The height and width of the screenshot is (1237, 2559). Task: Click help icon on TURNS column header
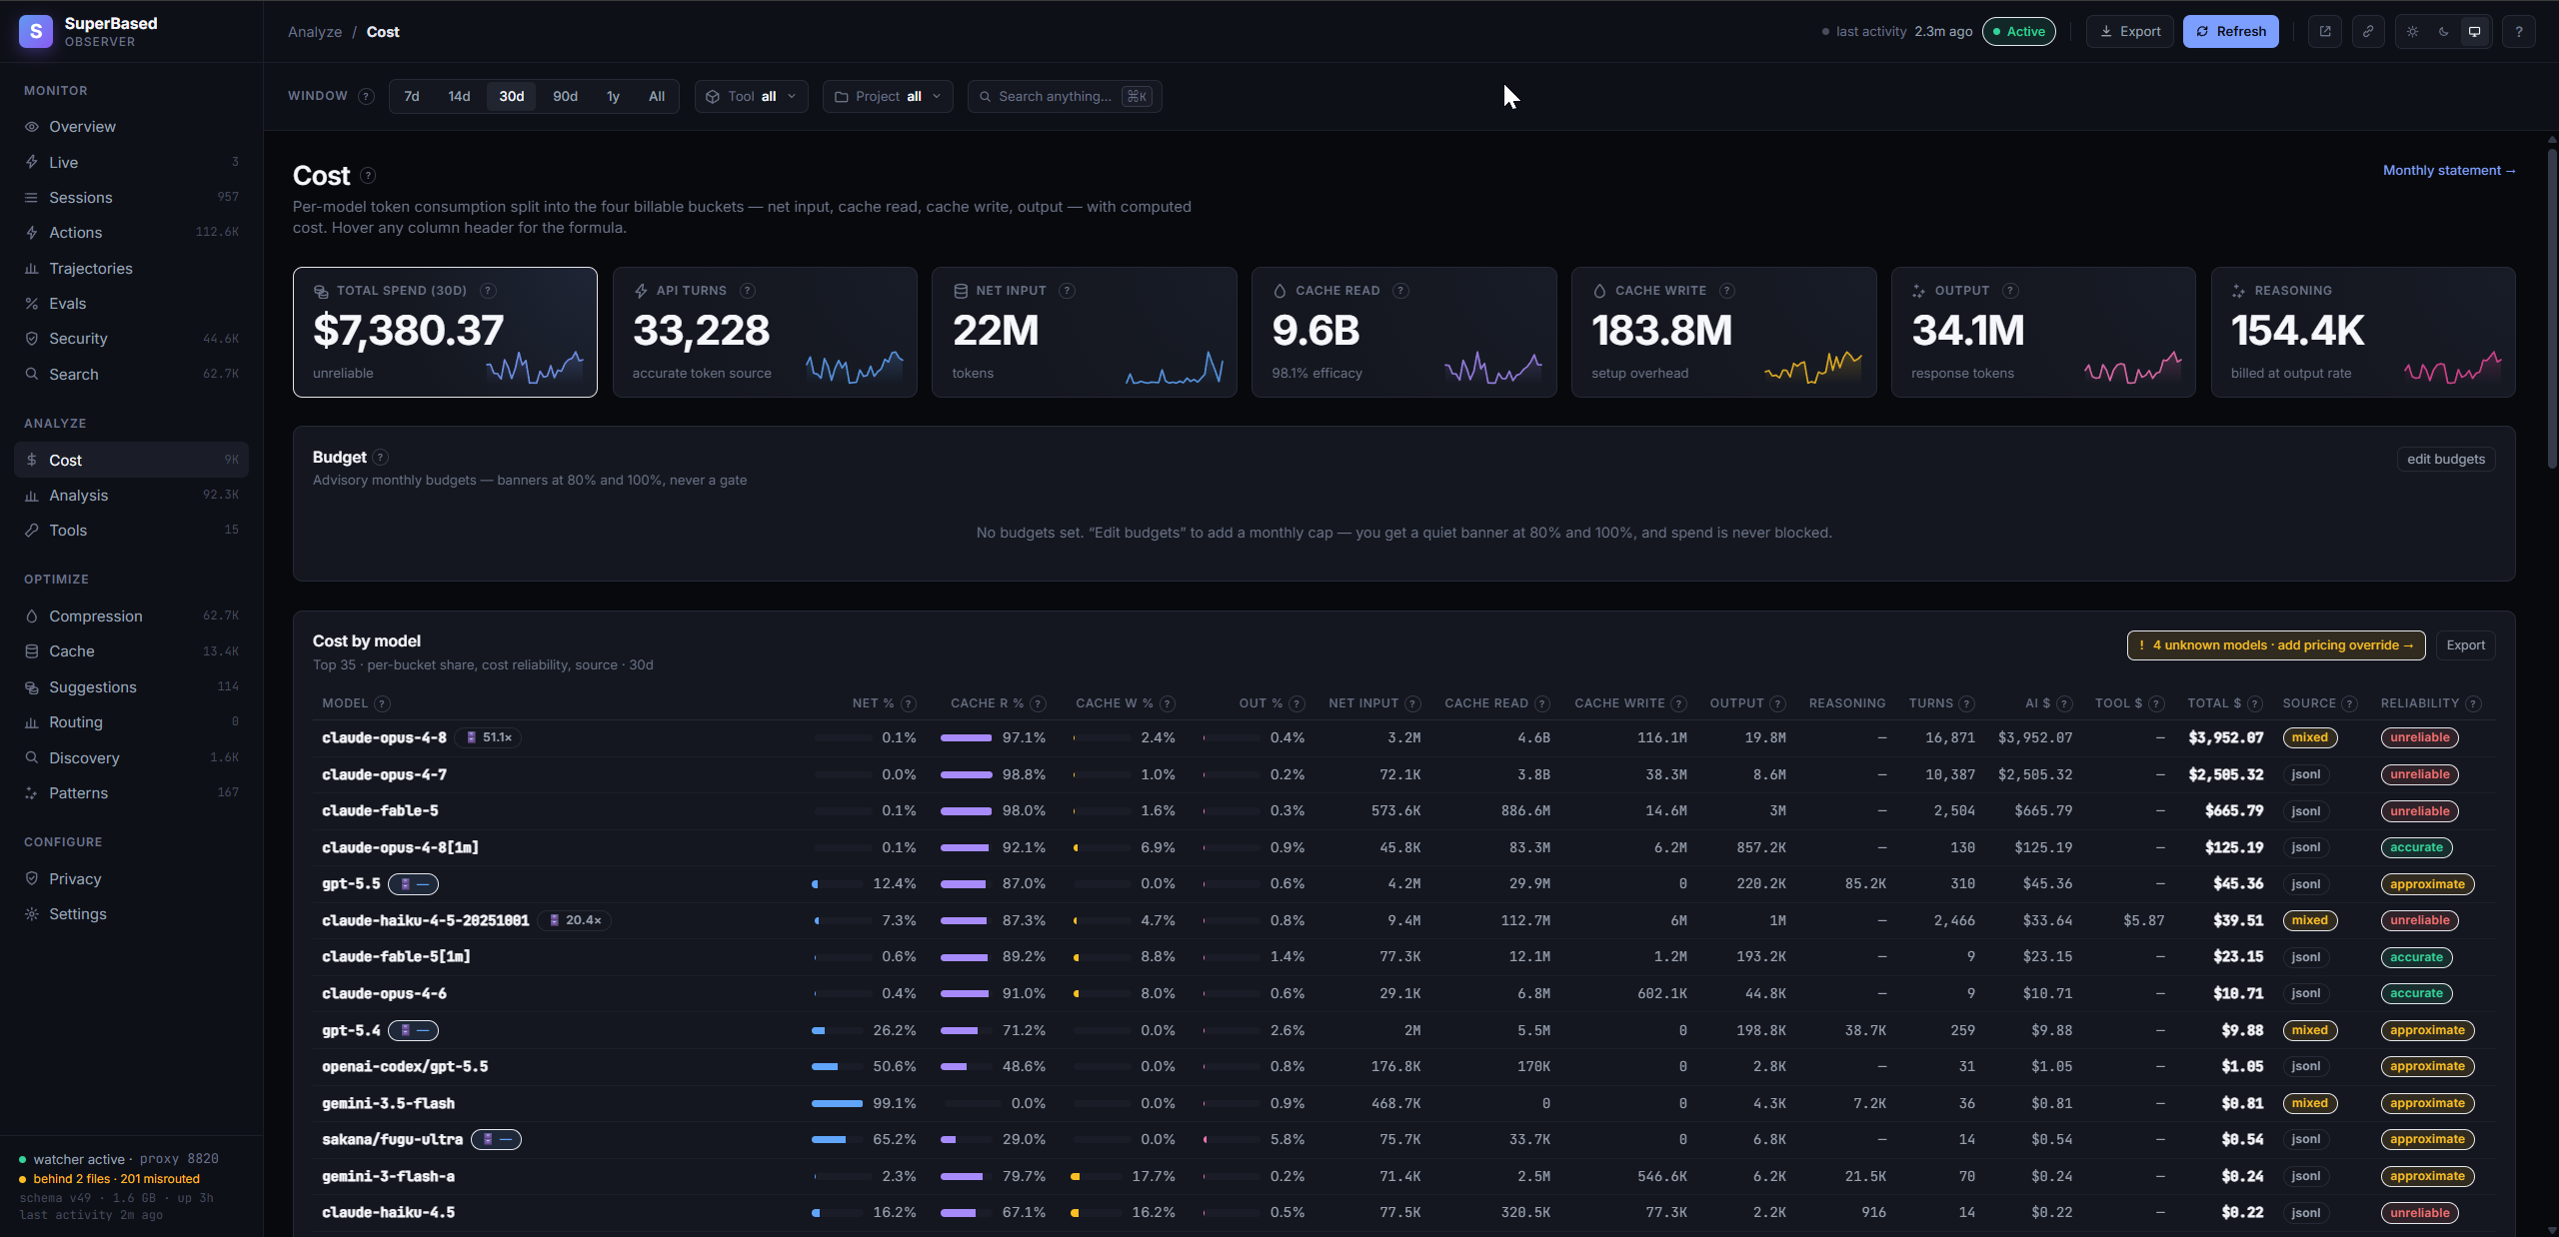[x=1966, y=703]
